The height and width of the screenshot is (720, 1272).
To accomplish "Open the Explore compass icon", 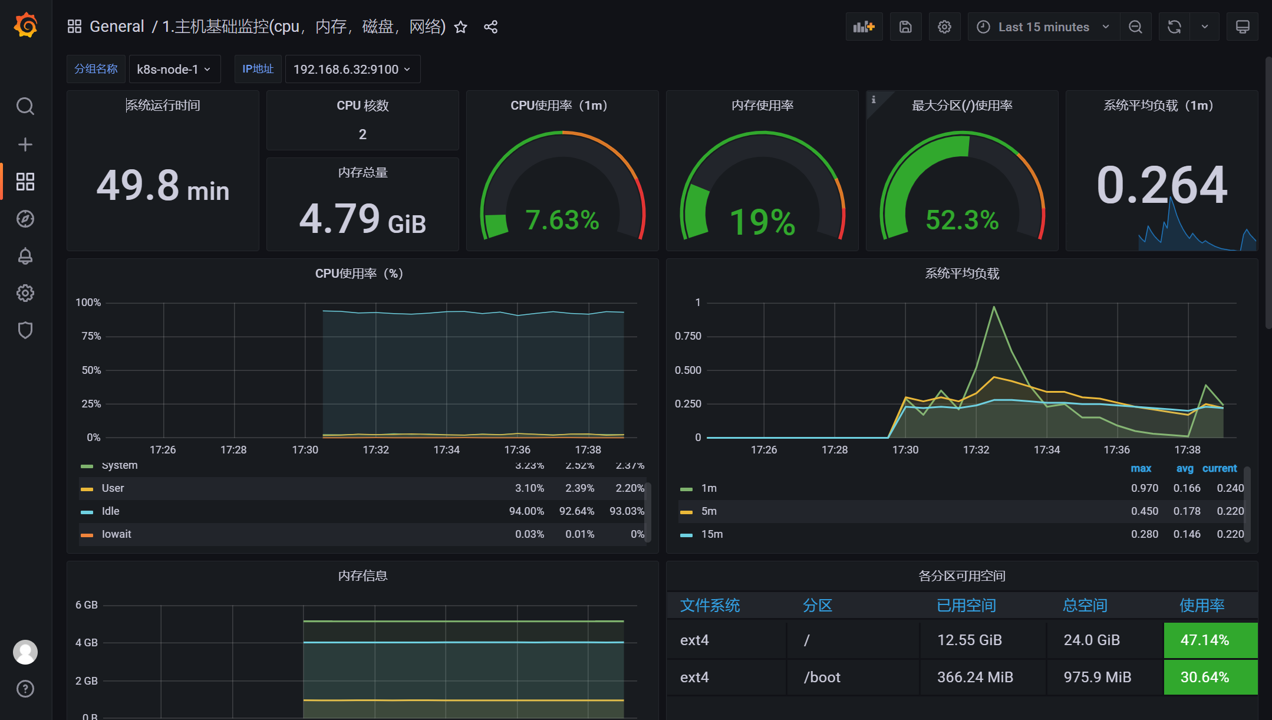I will (x=25, y=219).
